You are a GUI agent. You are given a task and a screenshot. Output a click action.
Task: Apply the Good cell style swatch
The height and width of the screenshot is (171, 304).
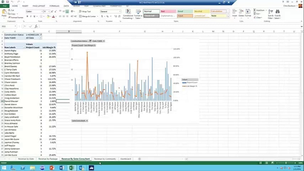click(x=185, y=11)
